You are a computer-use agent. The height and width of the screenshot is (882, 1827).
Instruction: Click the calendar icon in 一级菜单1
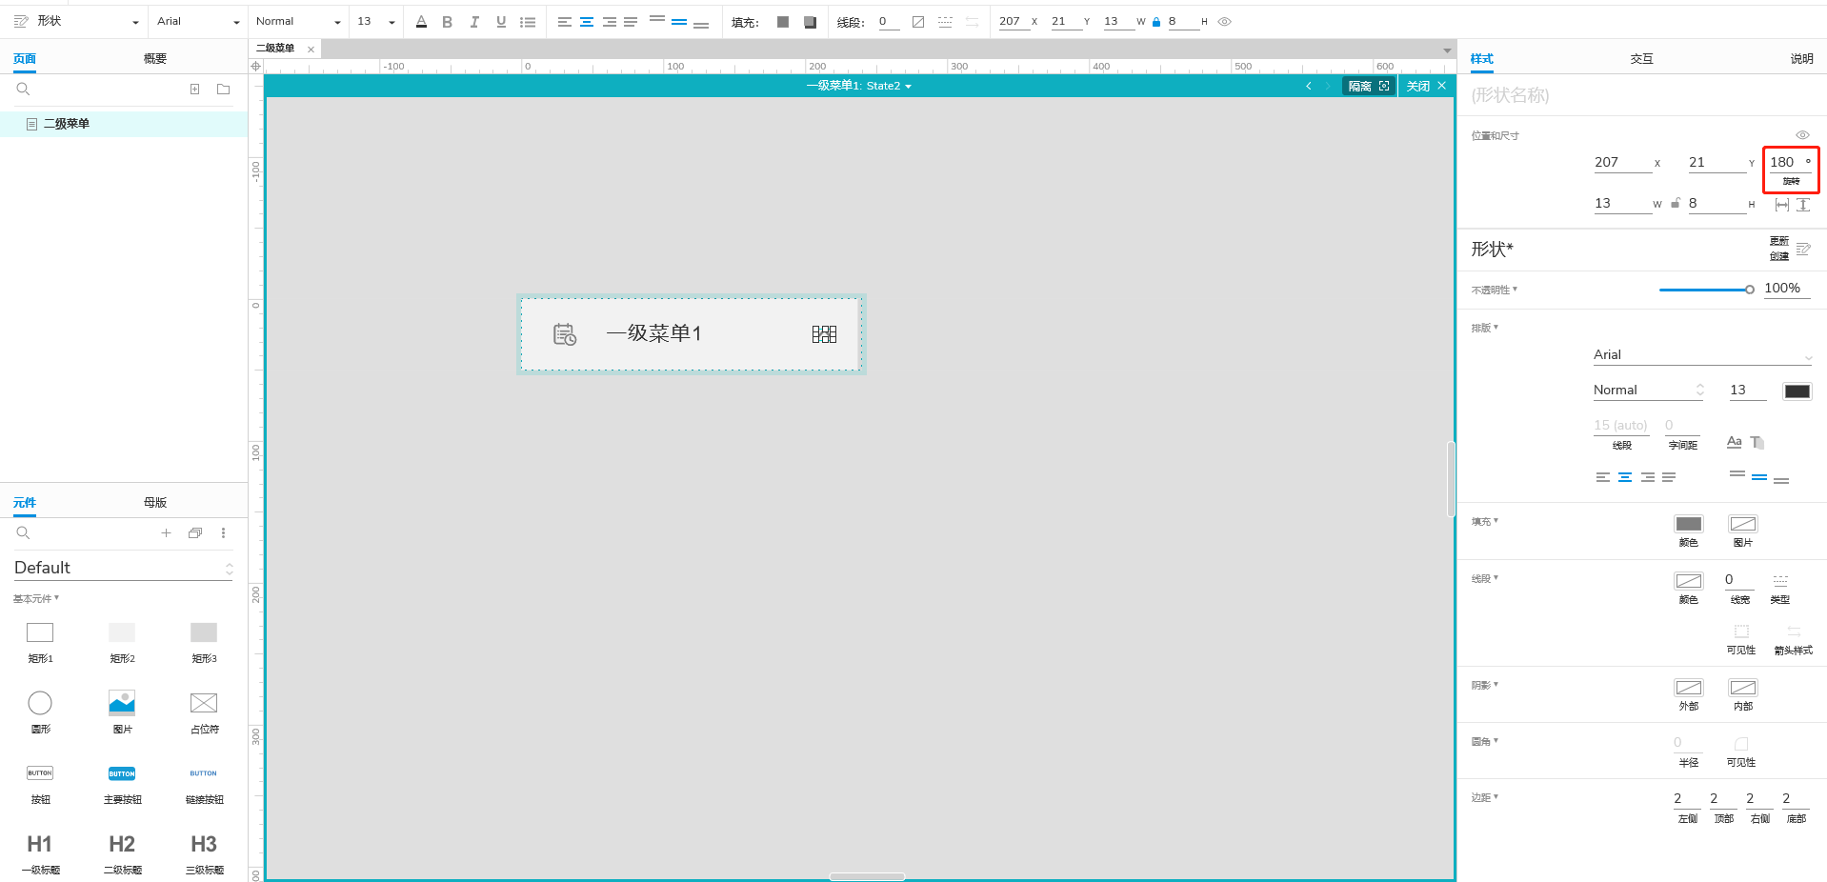tap(565, 334)
